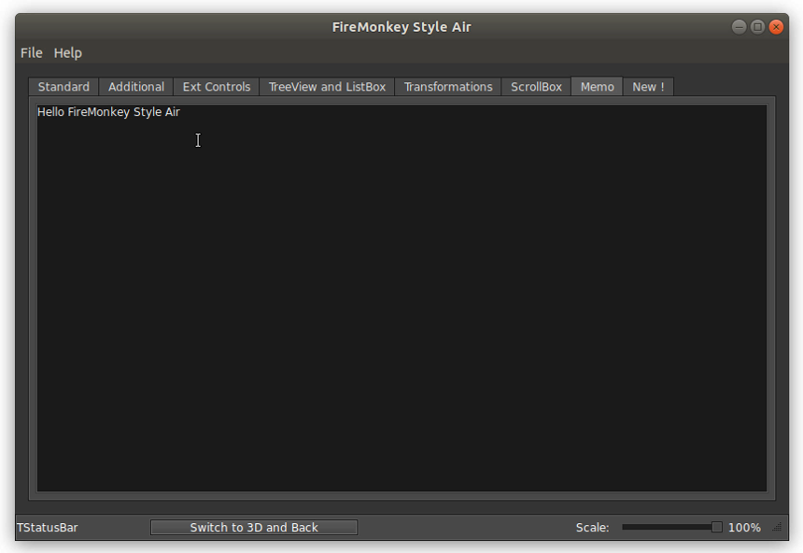This screenshot has height=553, width=803.
Task: Open the Ext Controls tab
Action: [x=217, y=87]
